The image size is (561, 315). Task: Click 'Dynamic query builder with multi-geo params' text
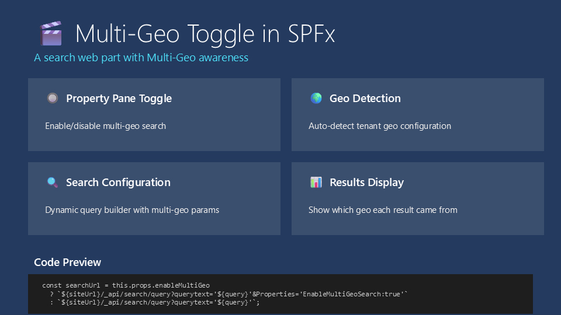132,210
